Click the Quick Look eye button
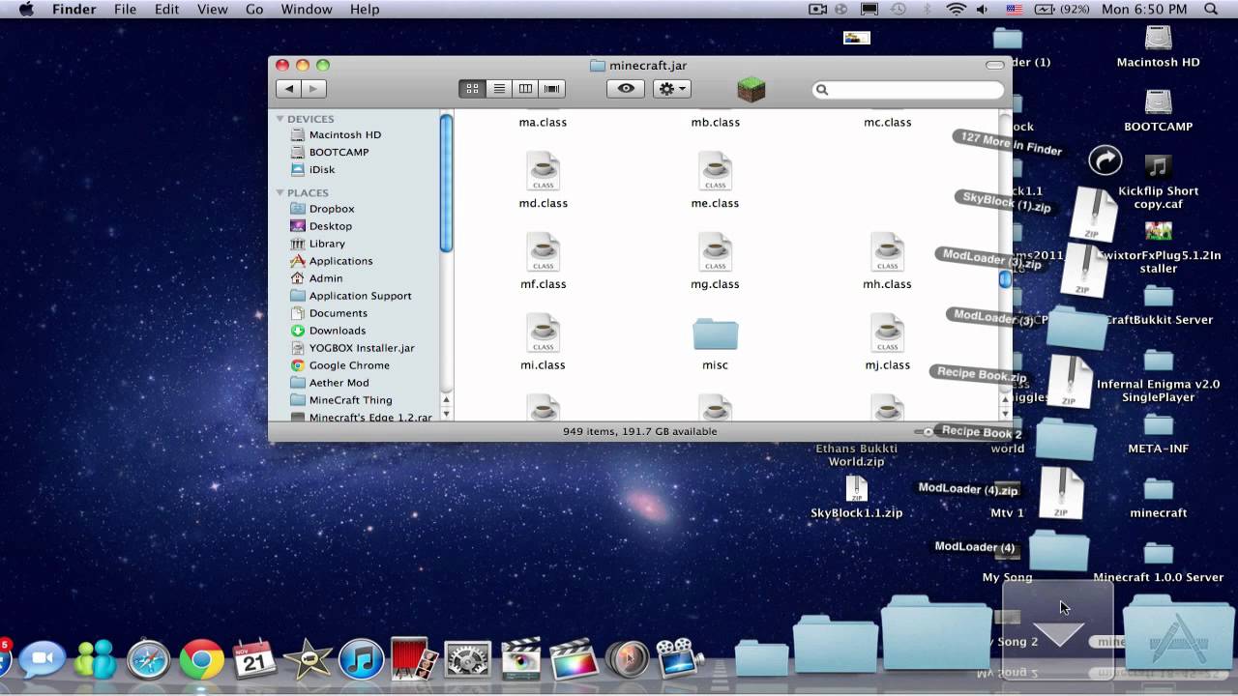Viewport: 1238px width, 696px height. [626, 89]
